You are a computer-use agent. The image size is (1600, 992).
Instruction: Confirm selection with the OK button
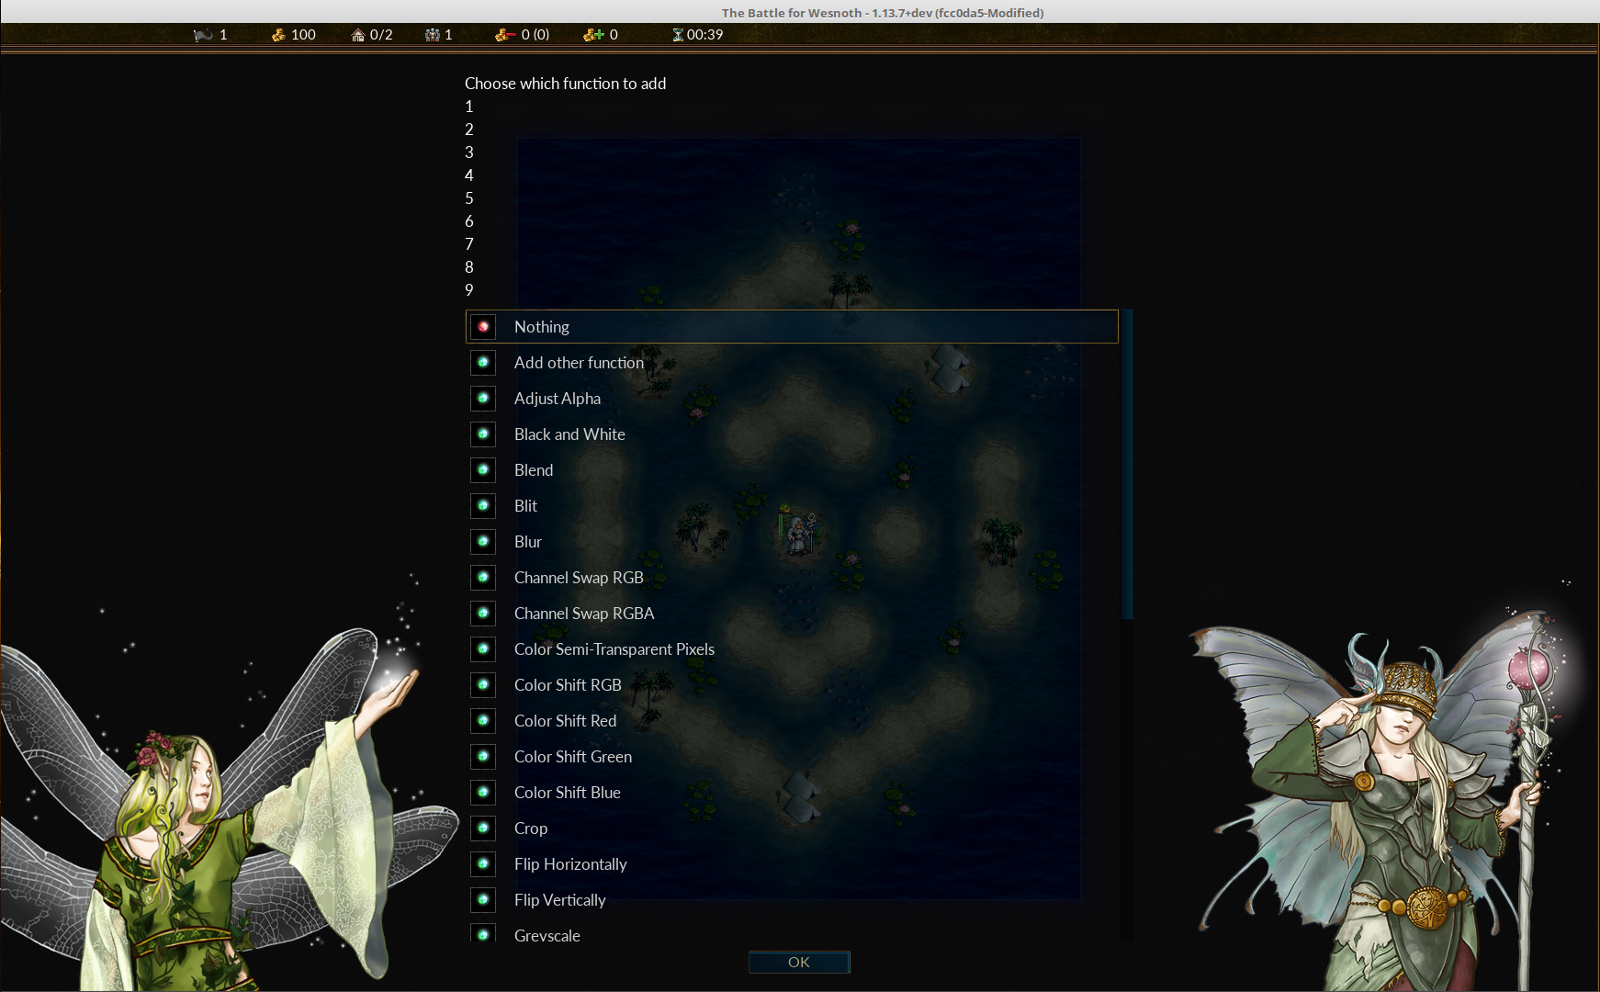(799, 962)
